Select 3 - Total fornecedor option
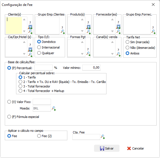This screenshot has width=160, height=158. [x=34, y=86]
